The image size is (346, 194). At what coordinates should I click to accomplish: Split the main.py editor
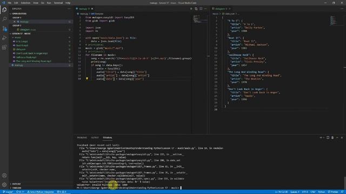coord(201,9)
